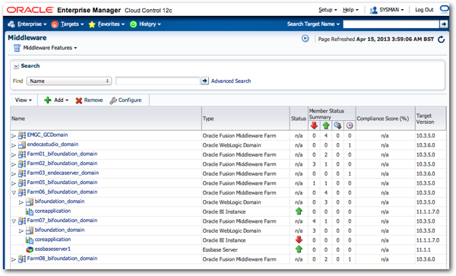Click green up status of essbaseserver1
456x276 pixels.
[299, 249]
